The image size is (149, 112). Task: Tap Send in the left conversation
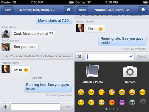(x=67, y=107)
